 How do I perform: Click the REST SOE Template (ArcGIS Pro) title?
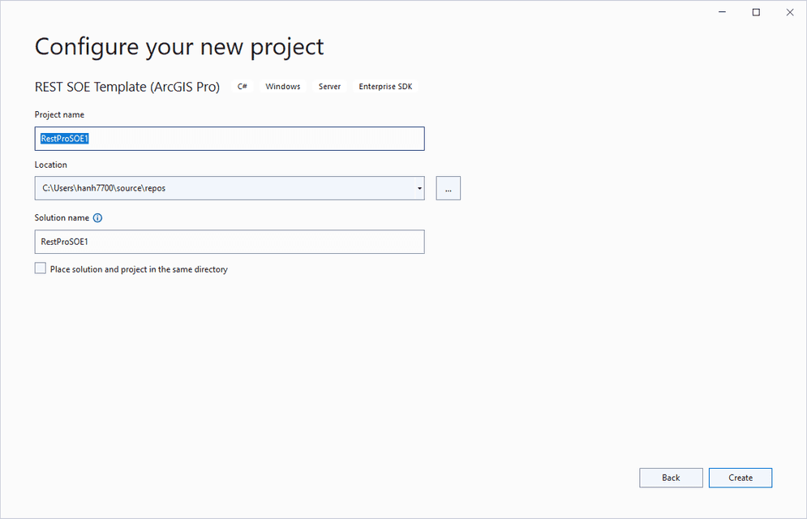127,87
